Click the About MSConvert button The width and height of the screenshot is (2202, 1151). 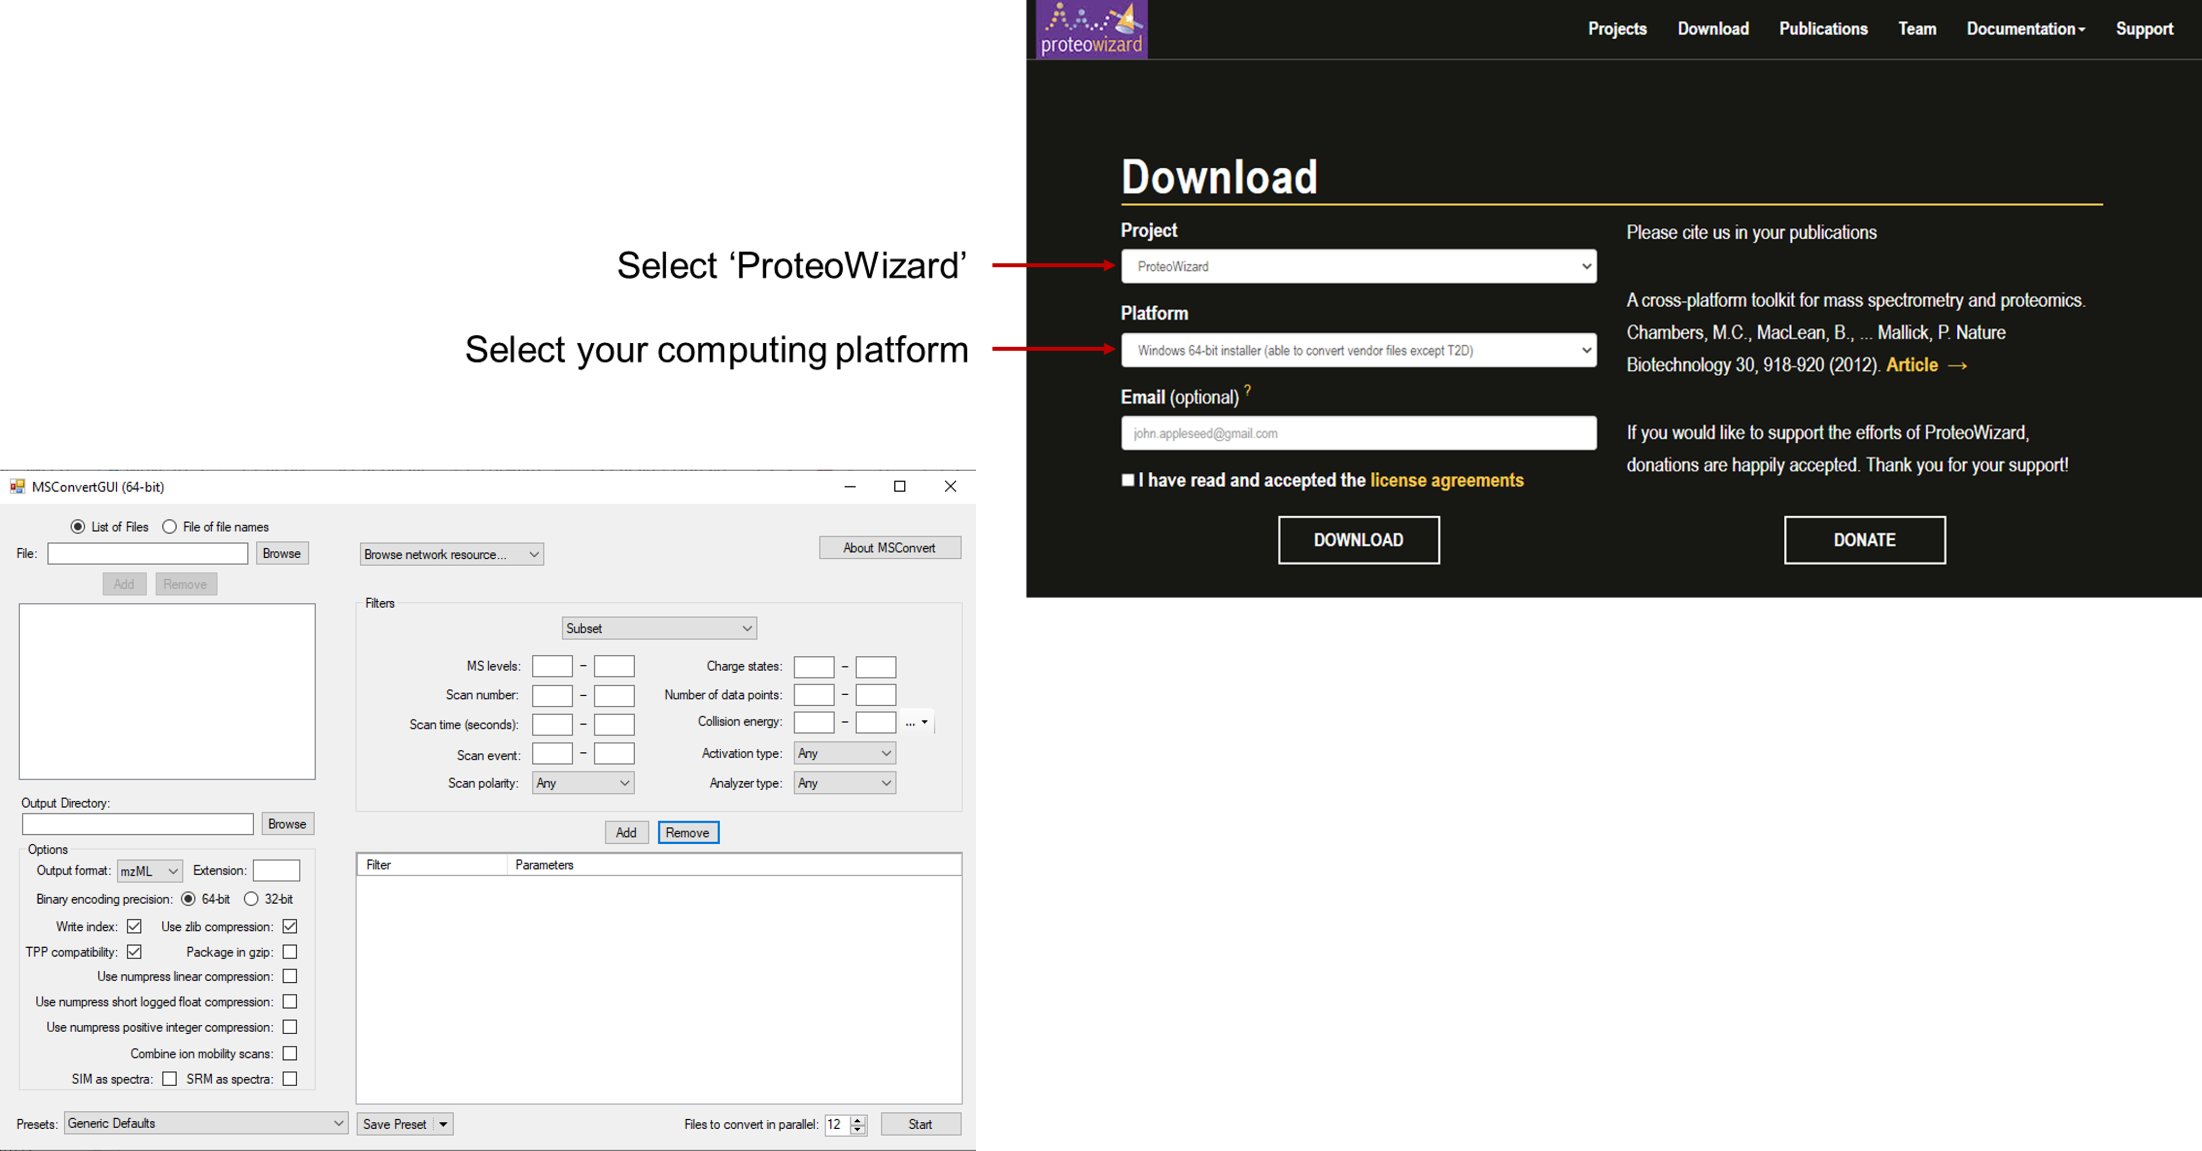890,548
